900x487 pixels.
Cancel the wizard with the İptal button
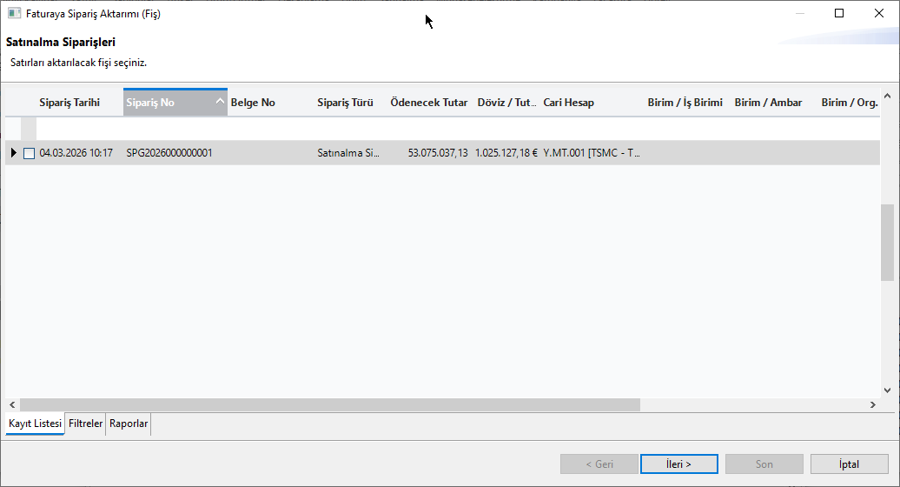click(849, 464)
